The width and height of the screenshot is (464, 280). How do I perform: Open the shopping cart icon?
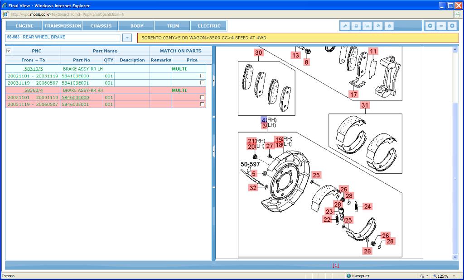pyautogui.click(x=367, y=26)
